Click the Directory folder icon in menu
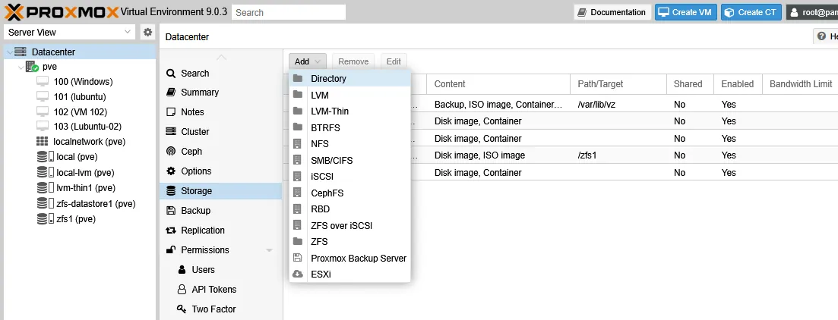Image resolution: width=838 pixels, height=320 pixels. (x=298, y=78)
